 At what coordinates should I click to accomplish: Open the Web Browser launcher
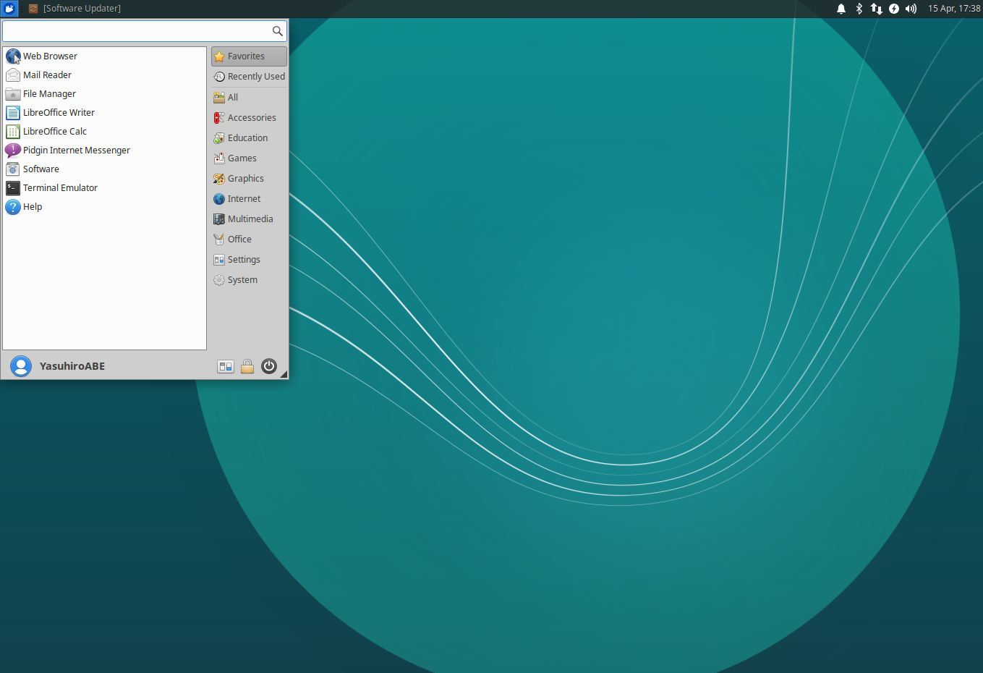(49, 56)
